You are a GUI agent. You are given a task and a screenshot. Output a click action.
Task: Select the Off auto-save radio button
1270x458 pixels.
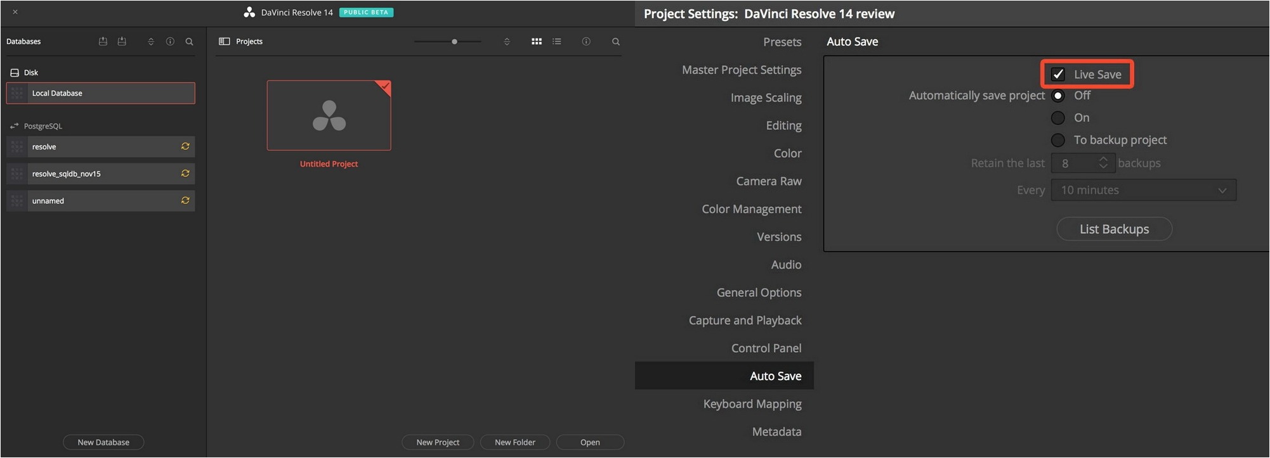pos(1058,96)
